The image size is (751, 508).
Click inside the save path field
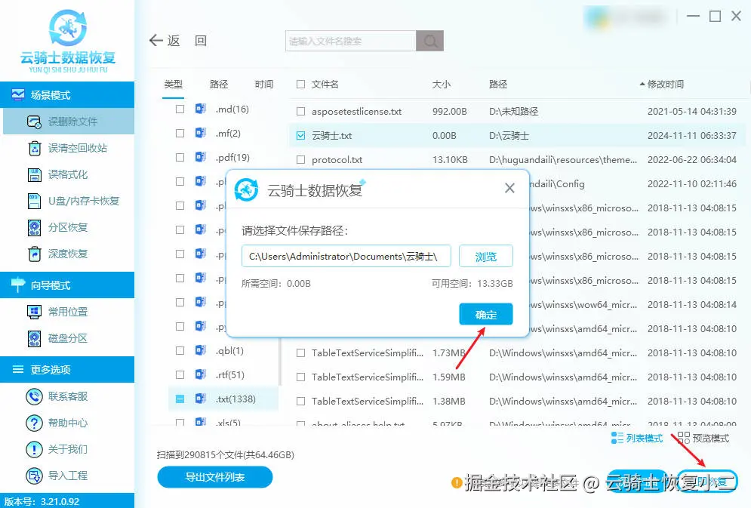(x=346, y=256)
